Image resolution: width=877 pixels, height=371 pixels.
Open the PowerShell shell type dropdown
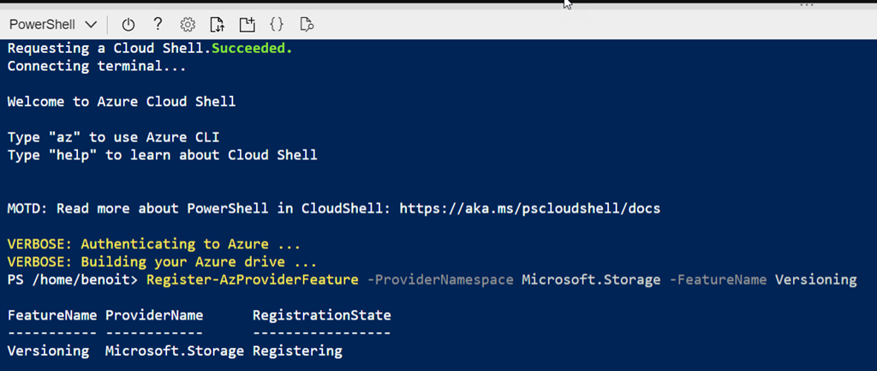(x=53, y=24)
